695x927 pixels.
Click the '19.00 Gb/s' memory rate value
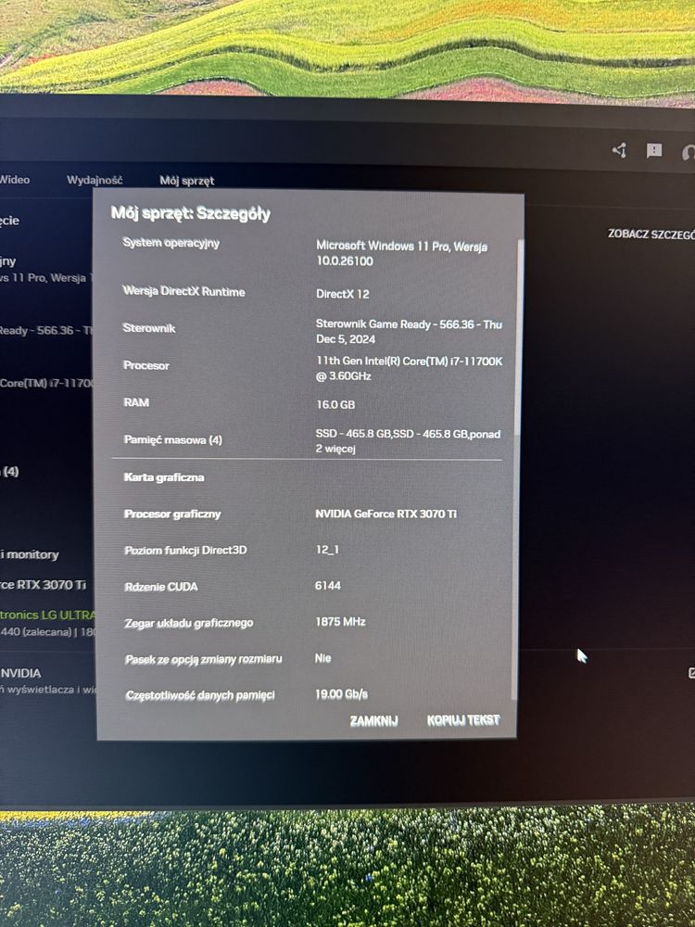click(342, 694)
